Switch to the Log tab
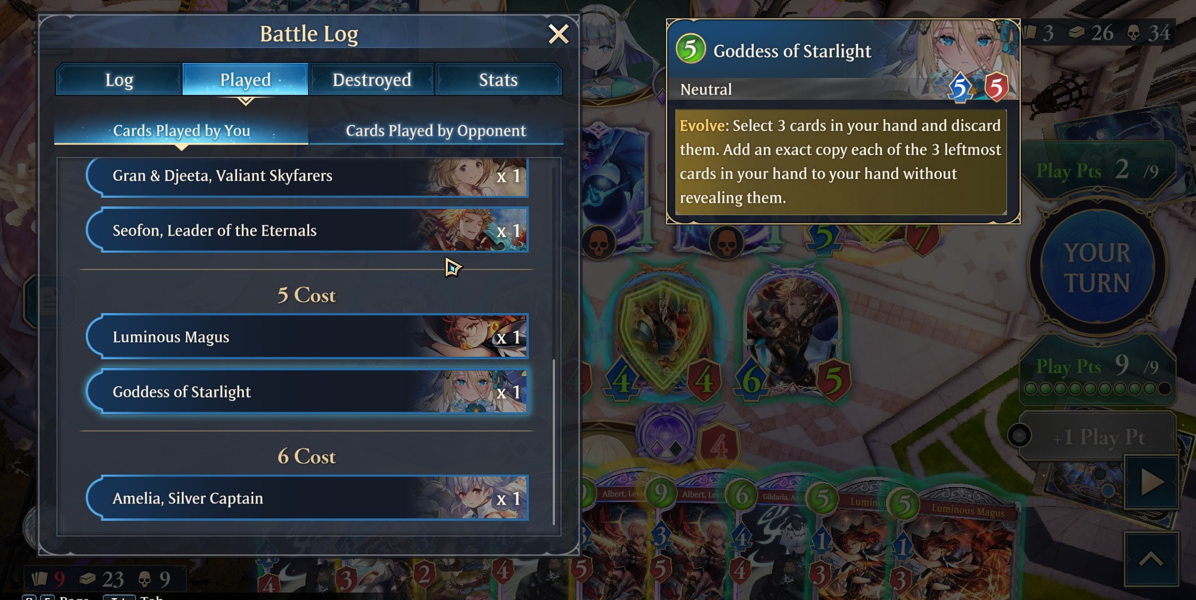 pos(119,80)
